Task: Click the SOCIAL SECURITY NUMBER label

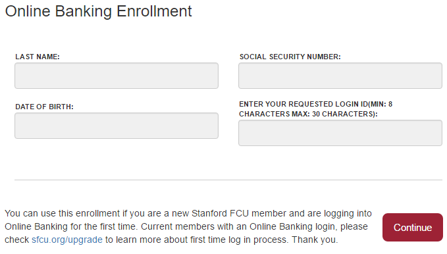Action: [x=290, y=57]
